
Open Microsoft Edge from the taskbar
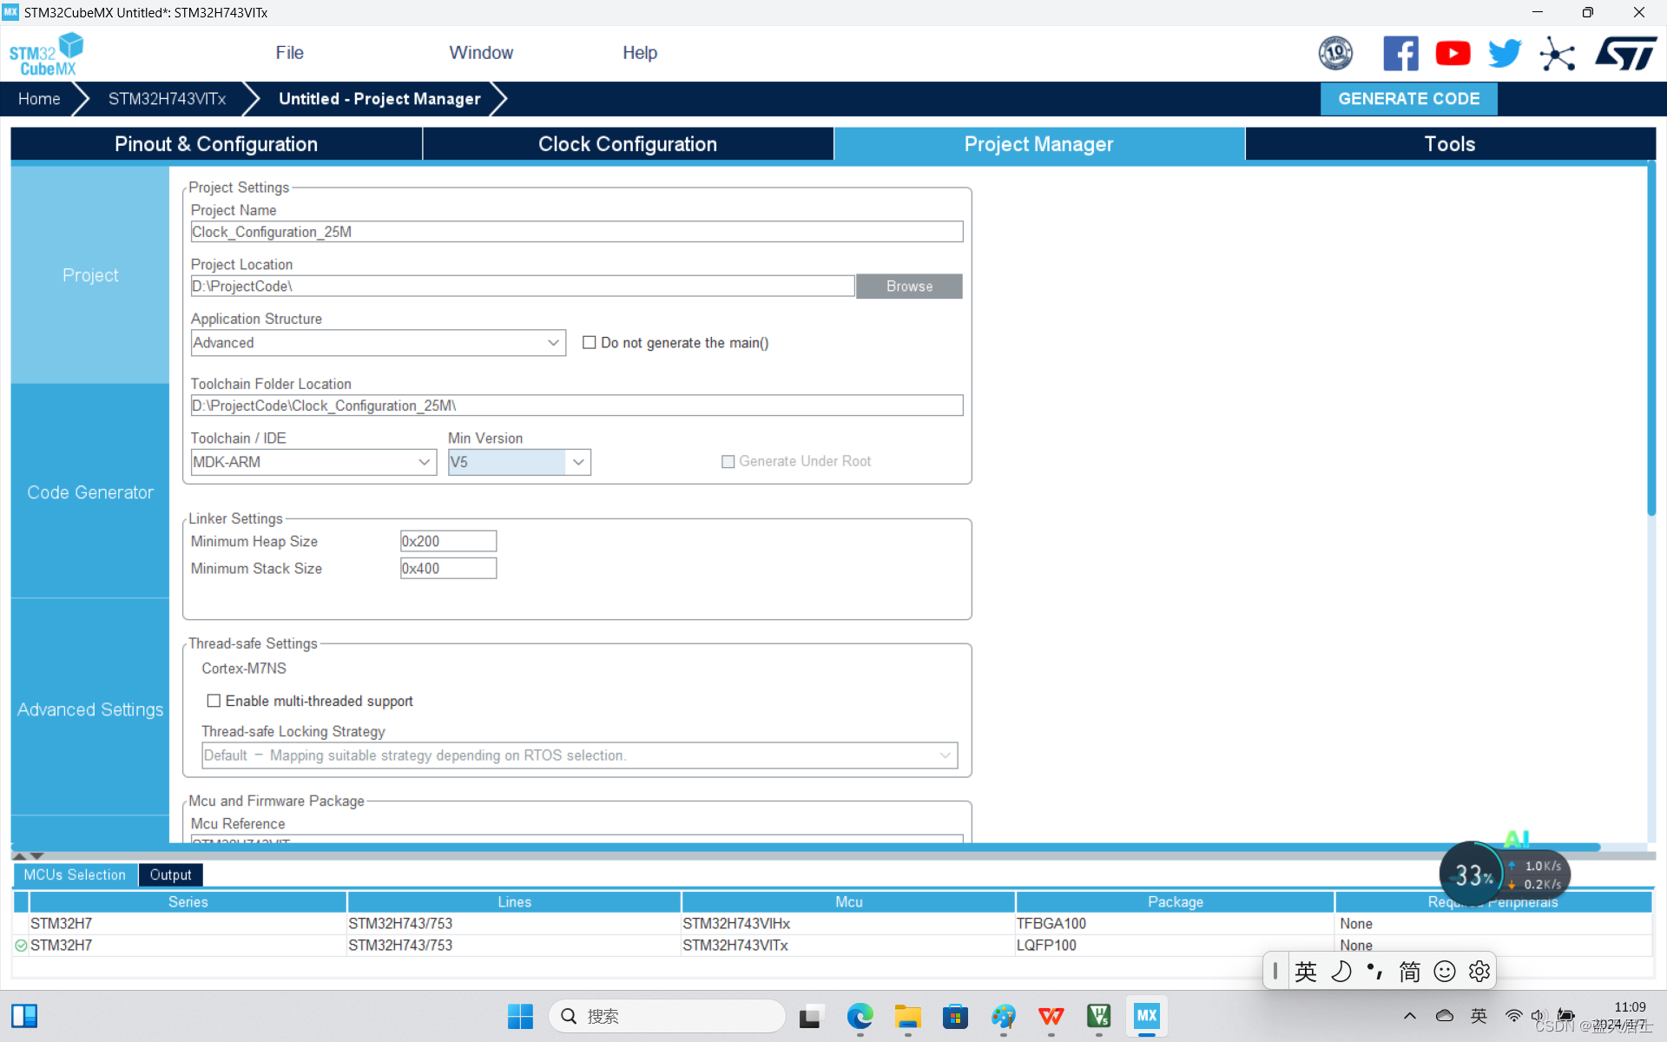tap(860, 1016)
